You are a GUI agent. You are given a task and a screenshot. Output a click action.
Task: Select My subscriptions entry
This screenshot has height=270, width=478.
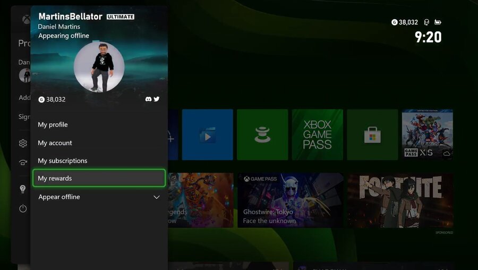click(99, 161)
